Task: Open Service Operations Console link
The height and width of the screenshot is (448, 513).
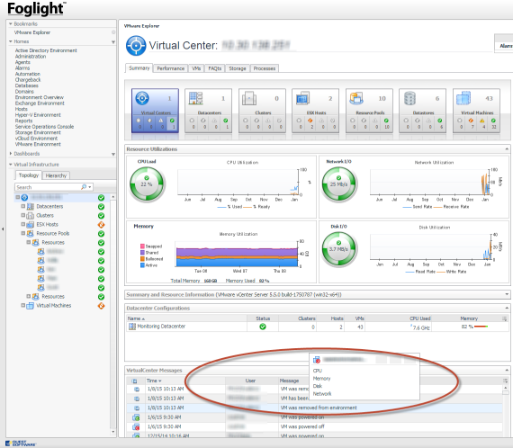Action: pos(44,127)
